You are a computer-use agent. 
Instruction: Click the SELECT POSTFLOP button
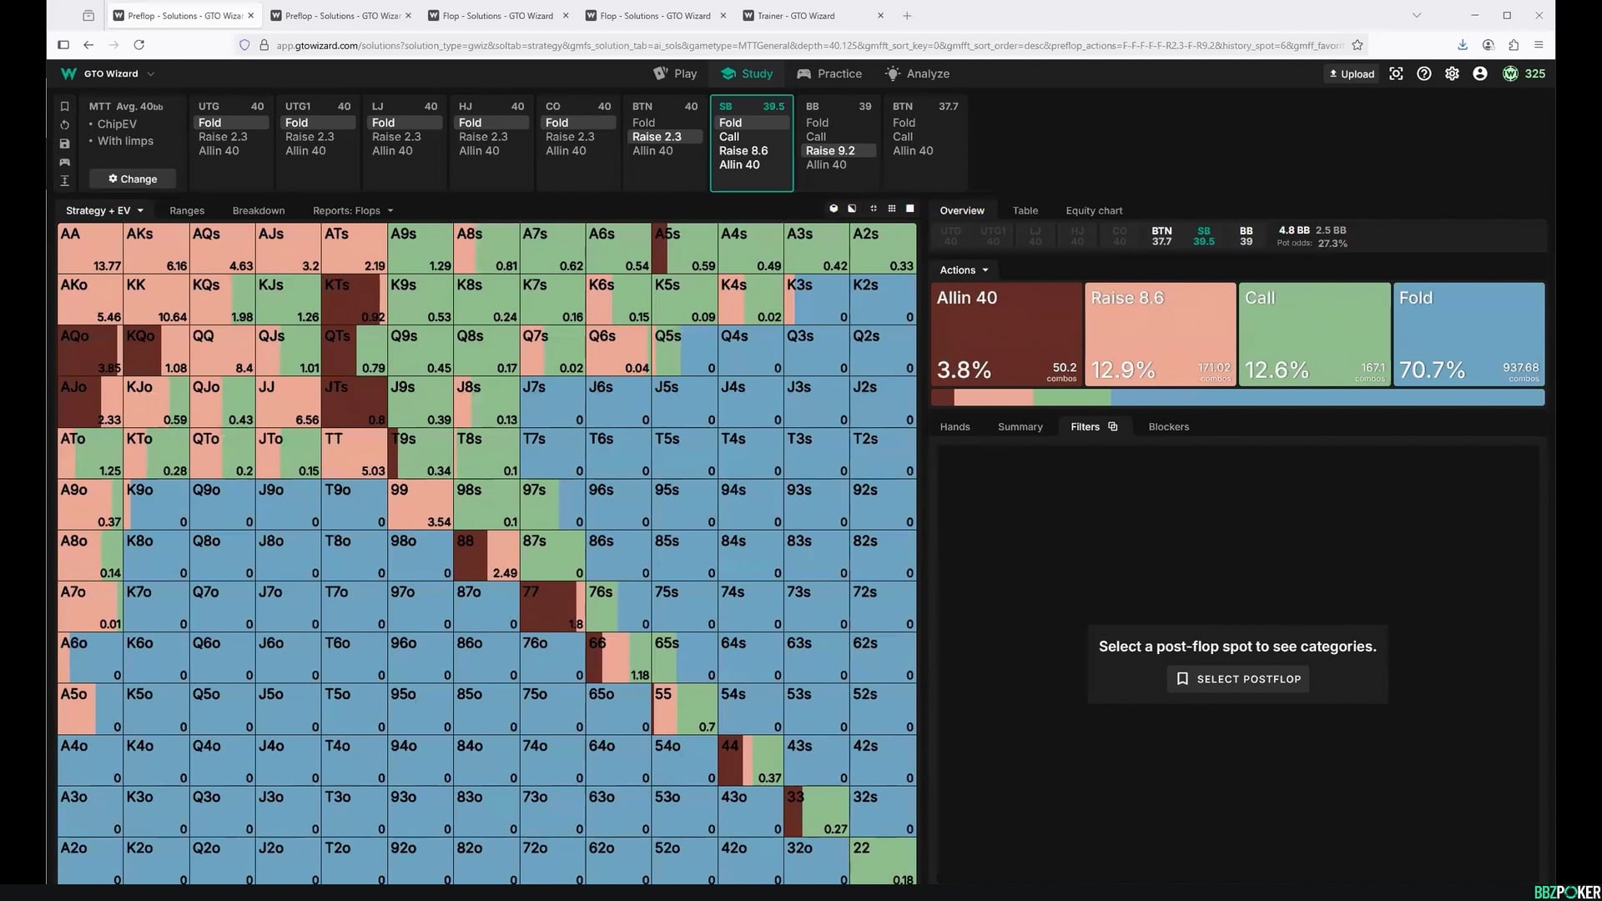point(1237,679)
